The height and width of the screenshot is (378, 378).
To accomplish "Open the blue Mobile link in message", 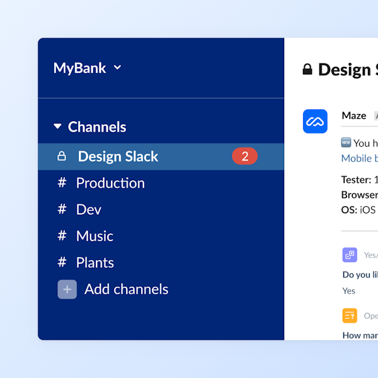I will pyautogui.click(x=359, y=158).
